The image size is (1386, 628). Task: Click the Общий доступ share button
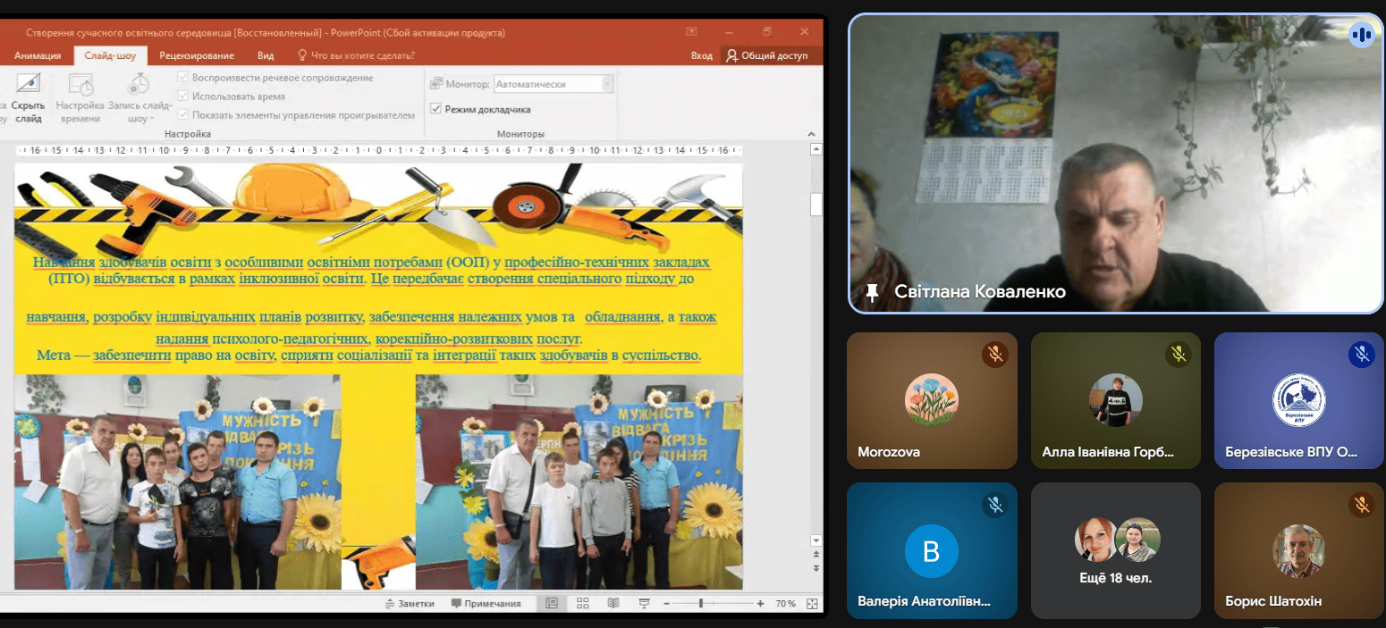[766, 55]
